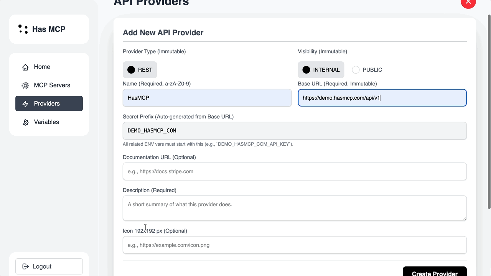Click the Has MCP brand title
This screenshot has height=276, width=491.
point(49,29)
